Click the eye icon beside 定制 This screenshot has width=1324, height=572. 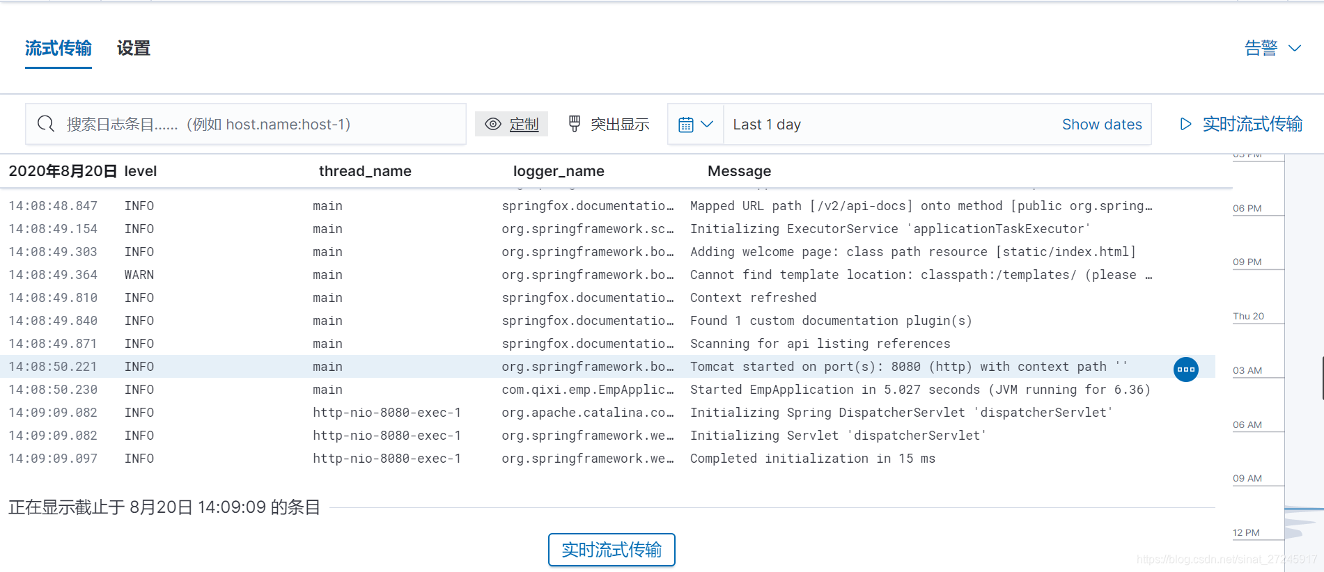point(493,124)
